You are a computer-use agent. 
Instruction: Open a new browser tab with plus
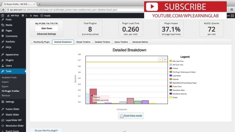(x=39, y=4)
